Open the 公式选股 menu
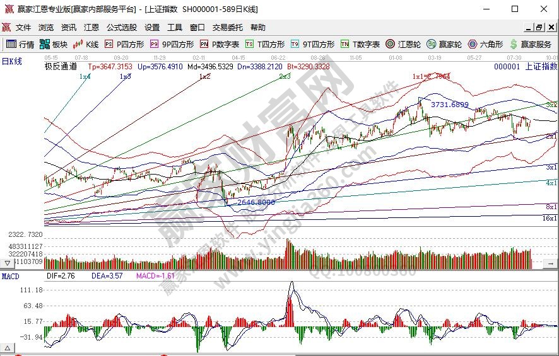This screenshot has width=559, height=356. [121, 28]
